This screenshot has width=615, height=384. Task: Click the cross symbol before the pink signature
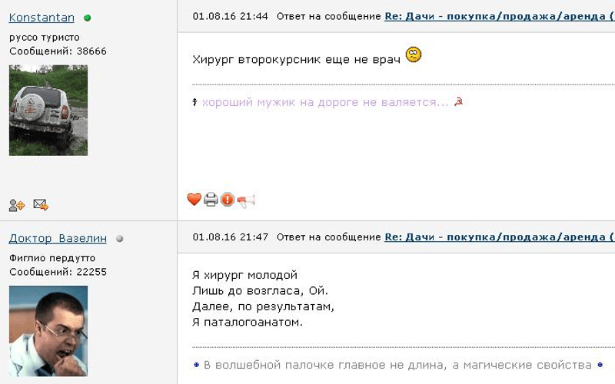pos(195,102)
